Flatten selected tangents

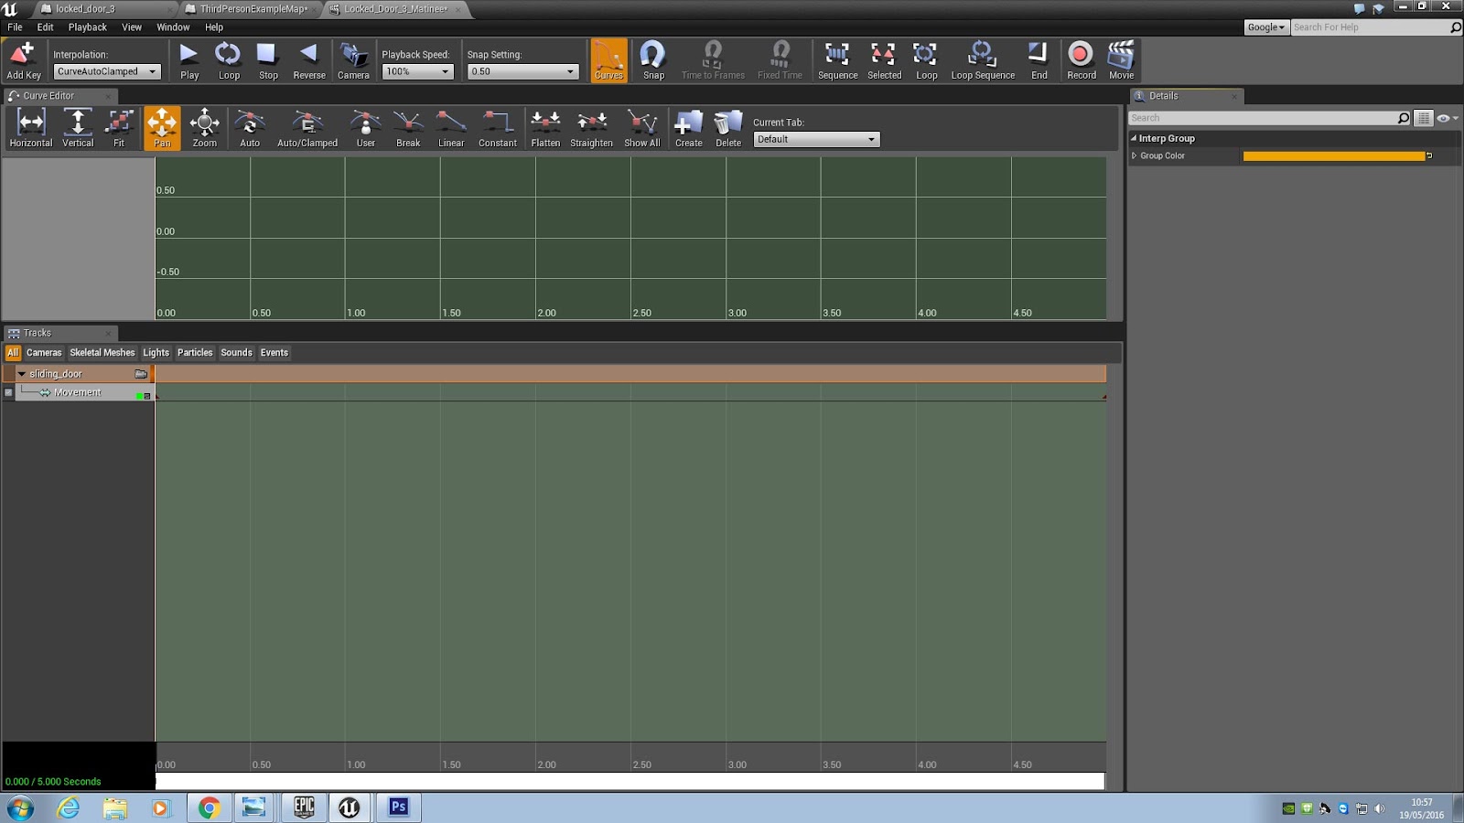[x=545, y=128]
